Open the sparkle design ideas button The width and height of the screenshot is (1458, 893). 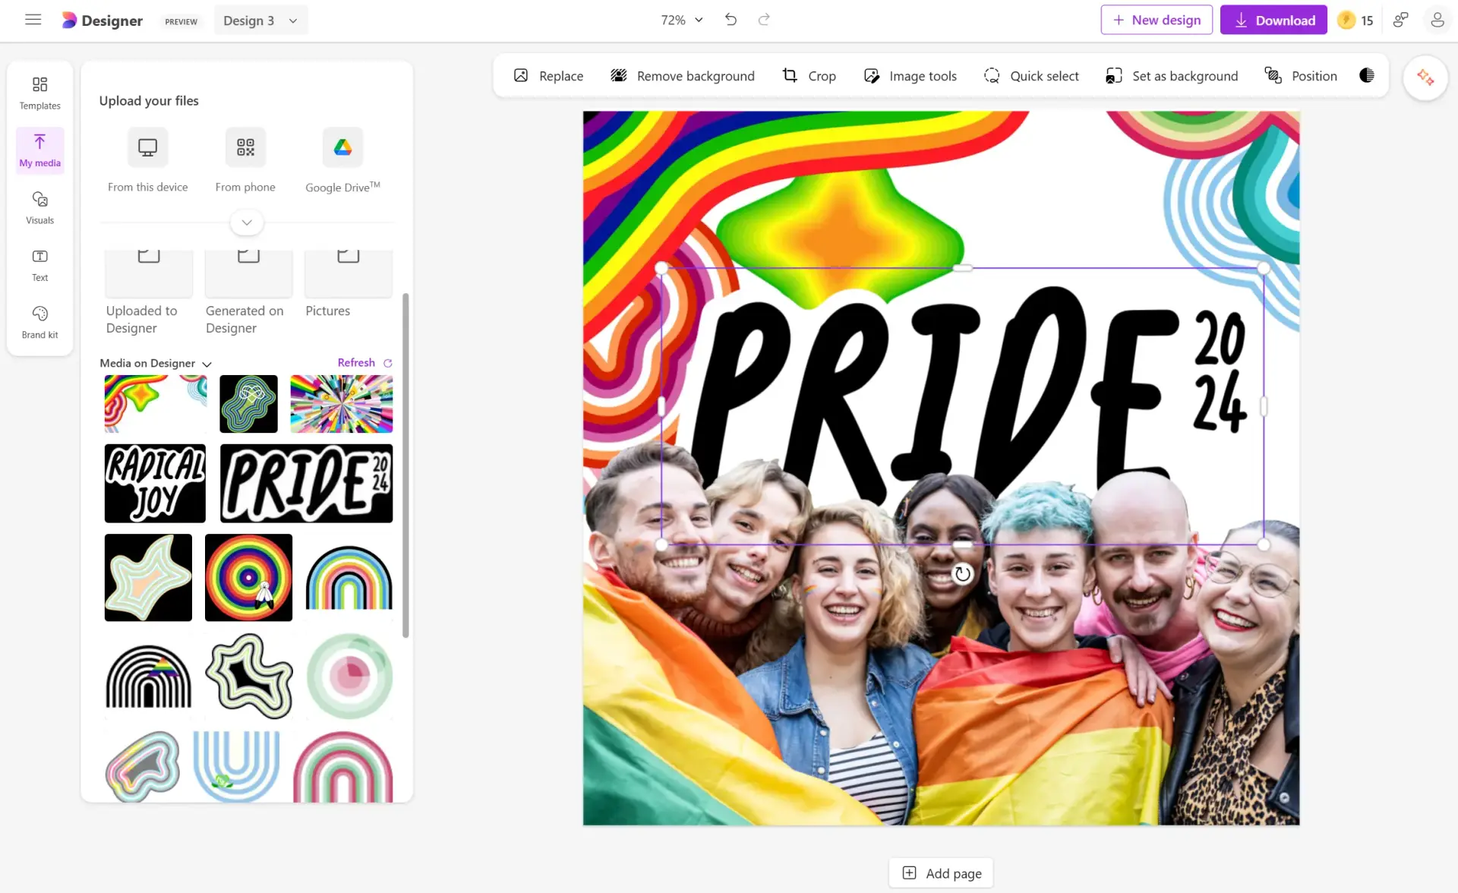(x=1425, y=77)
